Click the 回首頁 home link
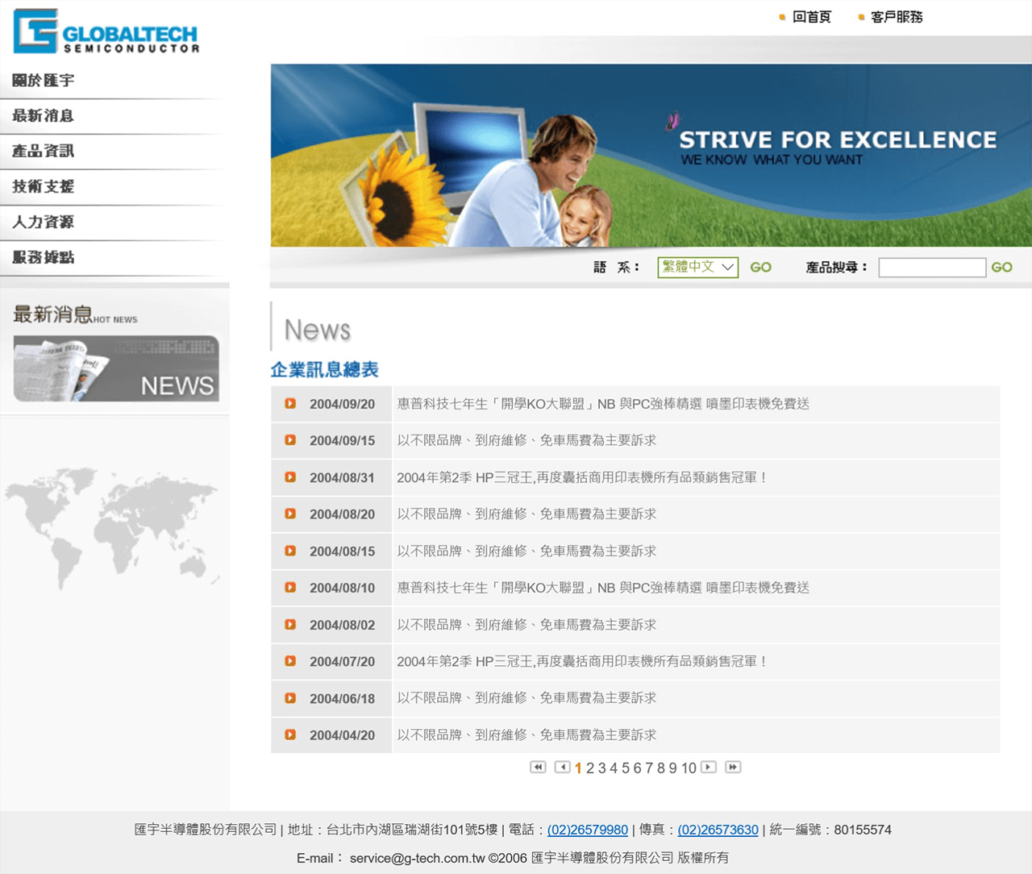The image size is (1032, 874). click(811, 17)
